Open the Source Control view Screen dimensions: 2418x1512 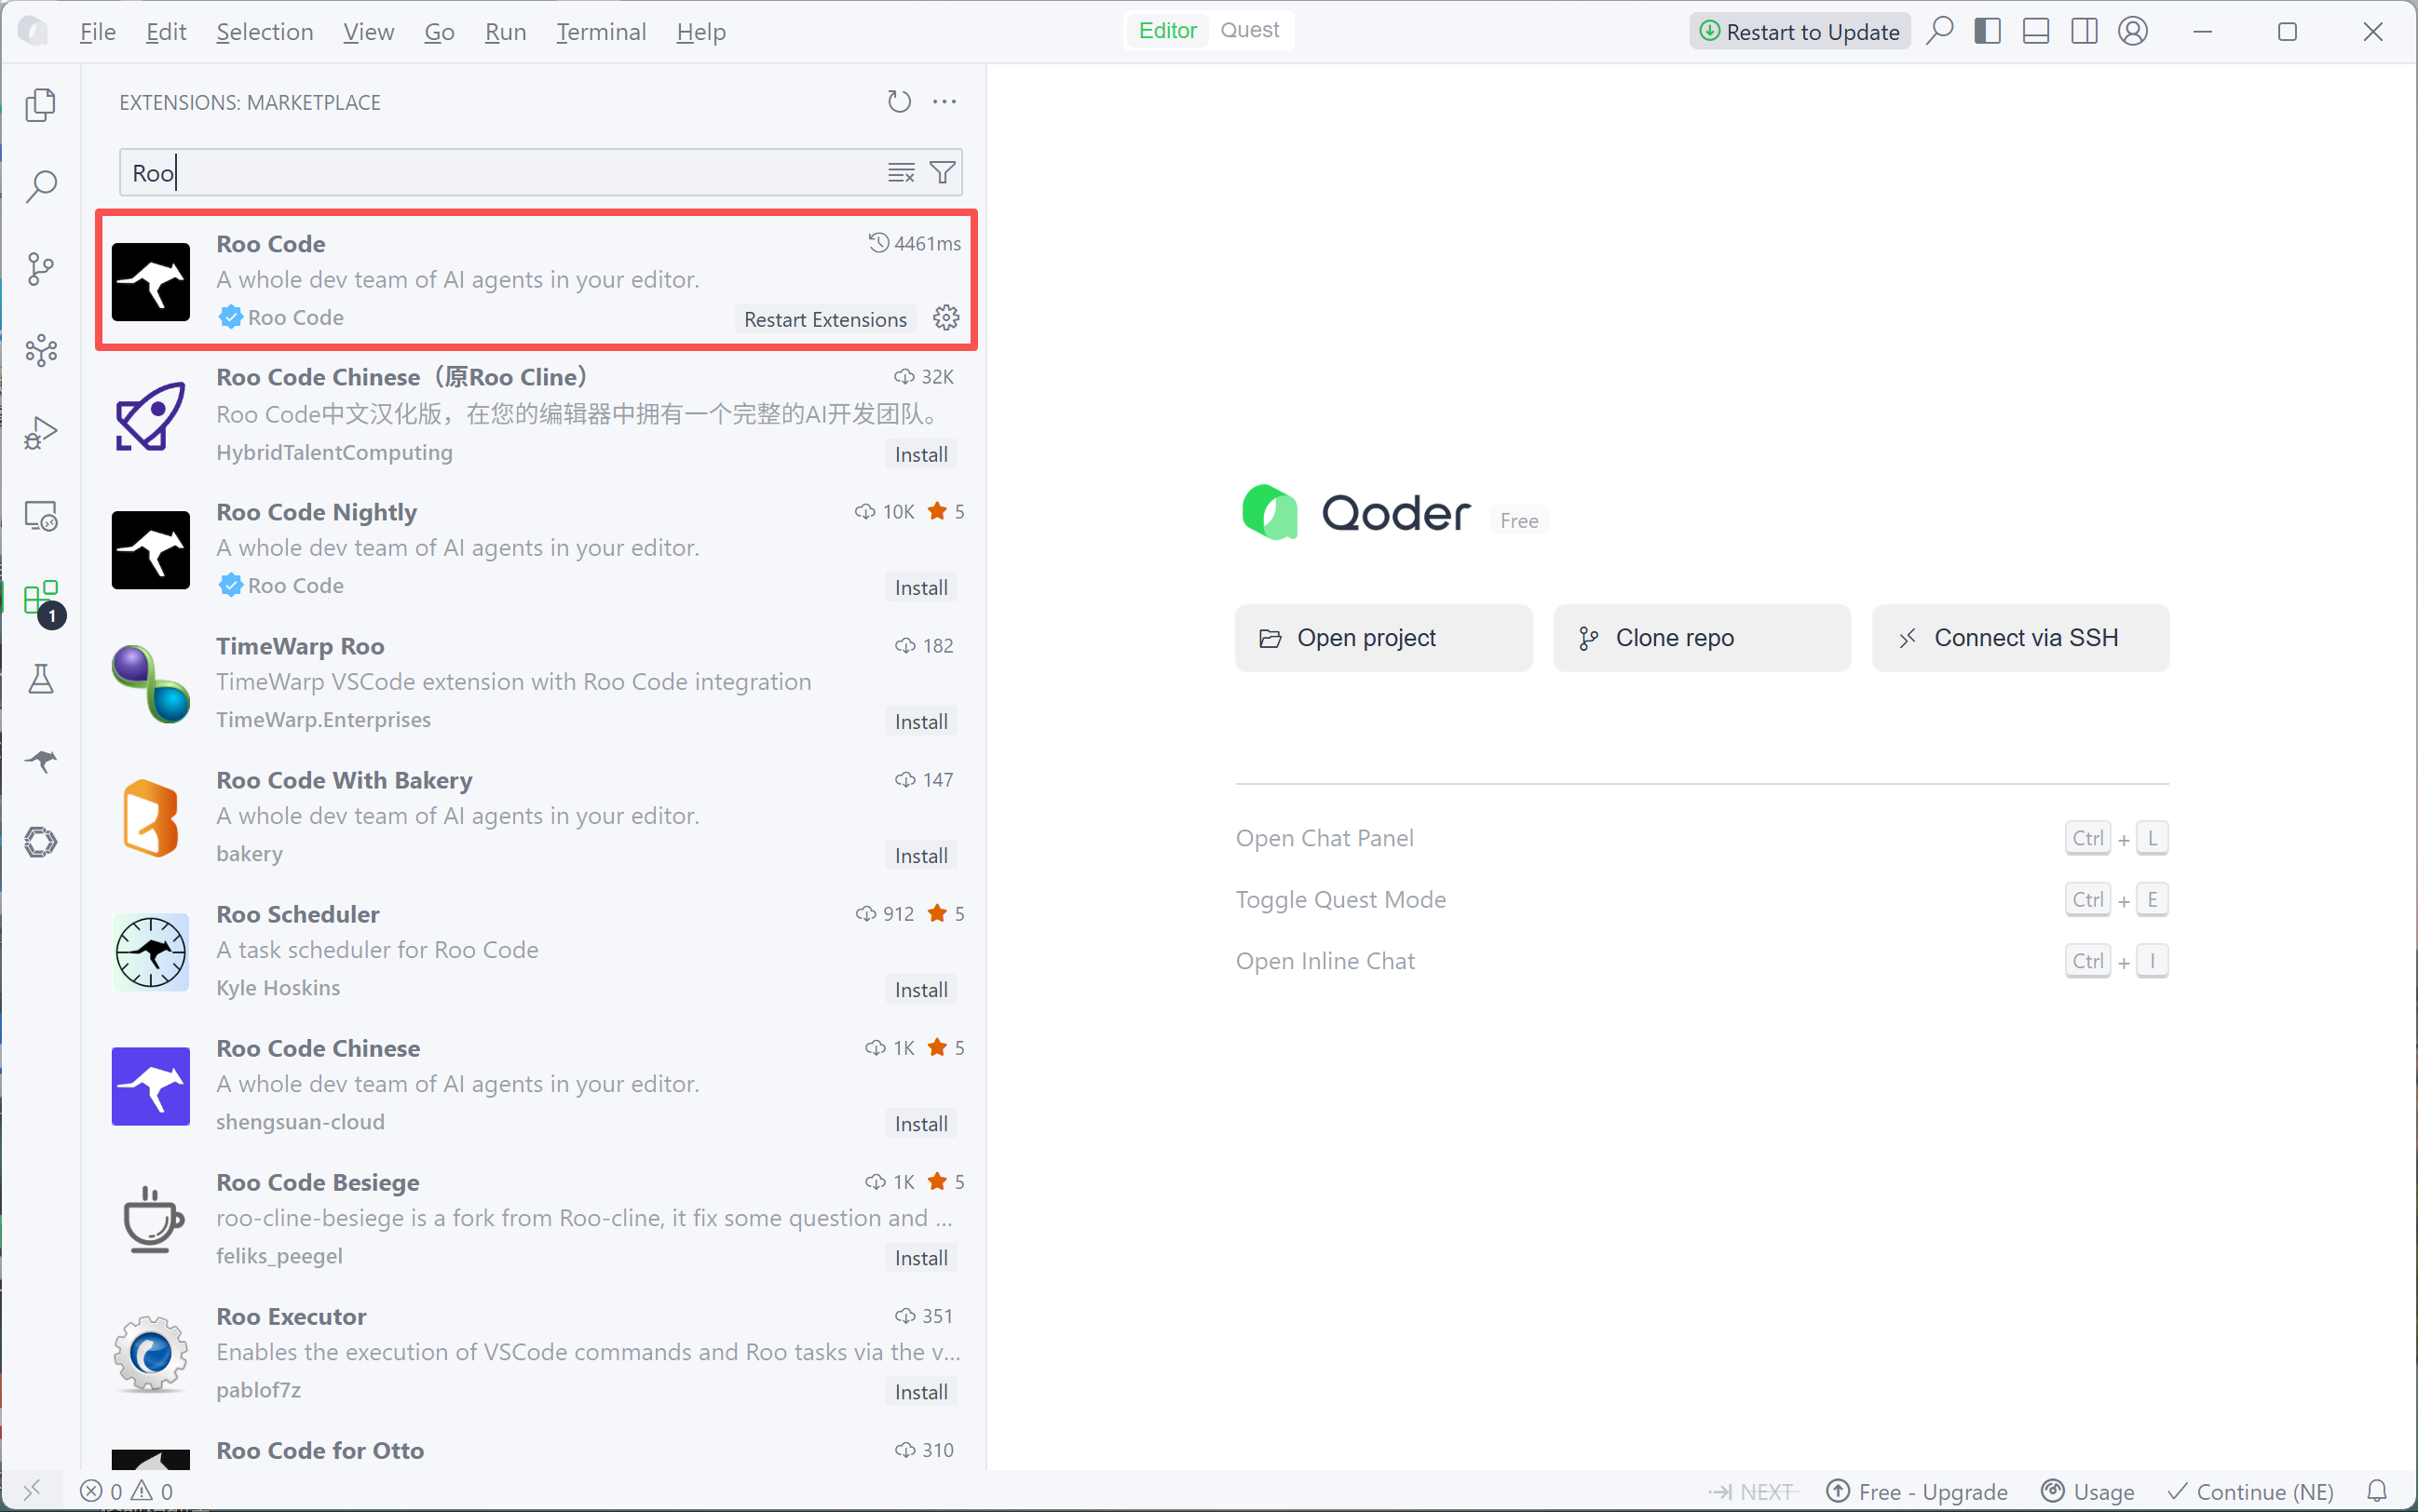(x=40, y=268)
